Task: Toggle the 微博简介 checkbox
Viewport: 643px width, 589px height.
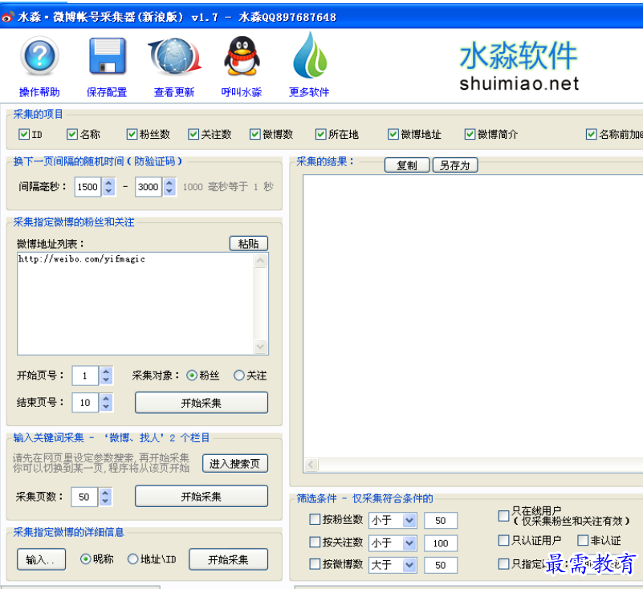Action: (470, 134)
